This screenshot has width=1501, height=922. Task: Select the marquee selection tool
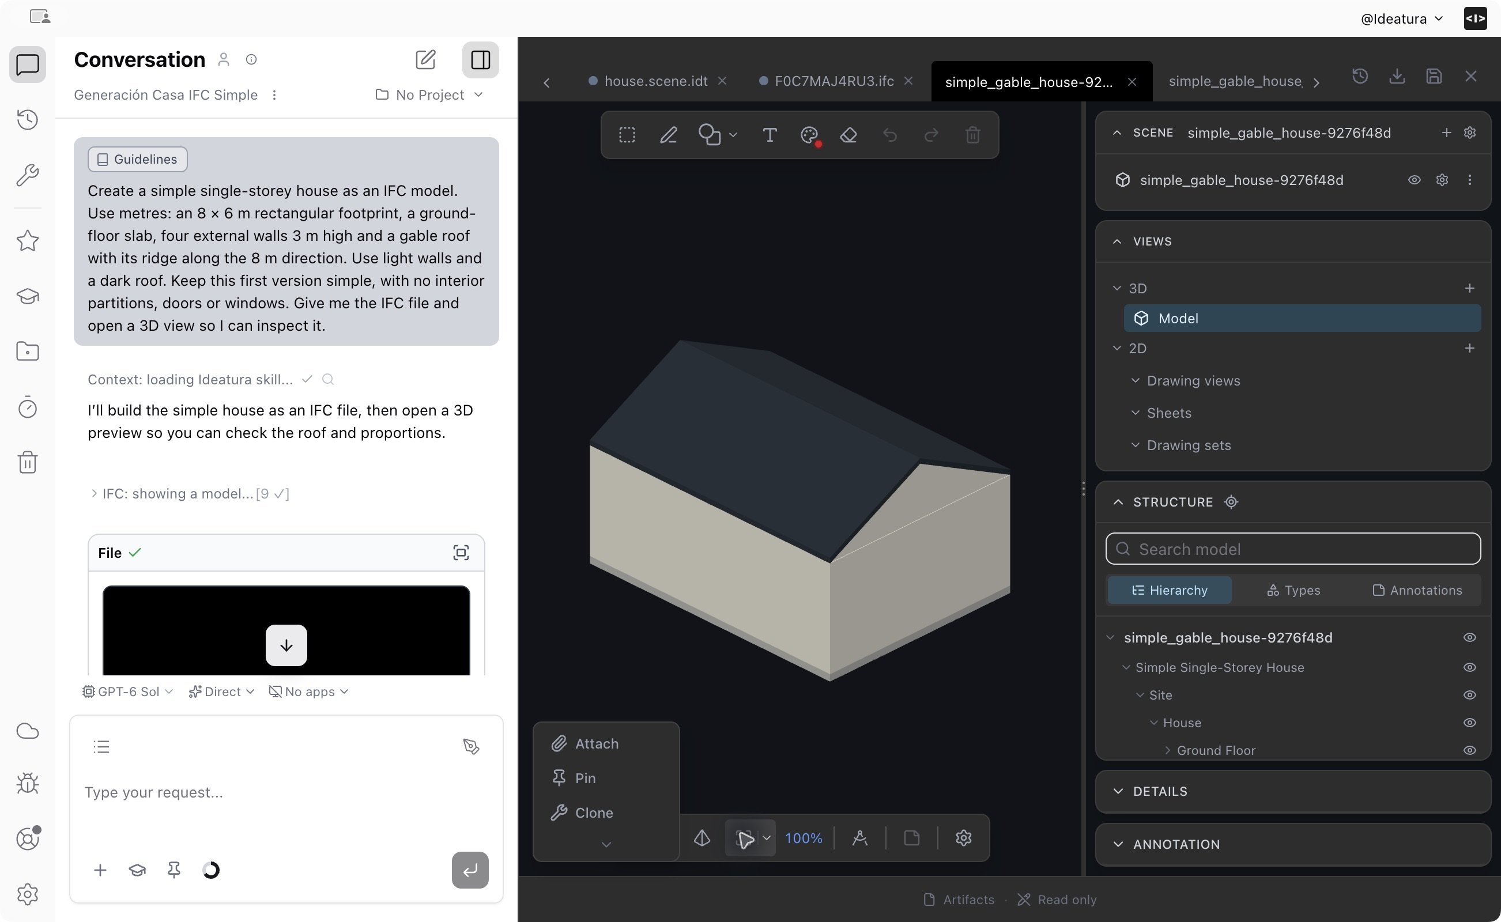coord(627,135)
